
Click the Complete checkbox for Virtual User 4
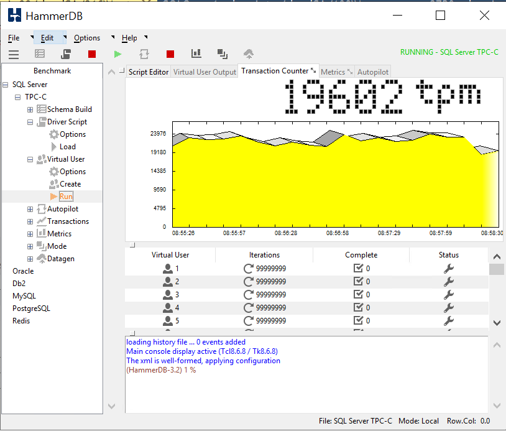pyautogui.click(x=358, y=307)
